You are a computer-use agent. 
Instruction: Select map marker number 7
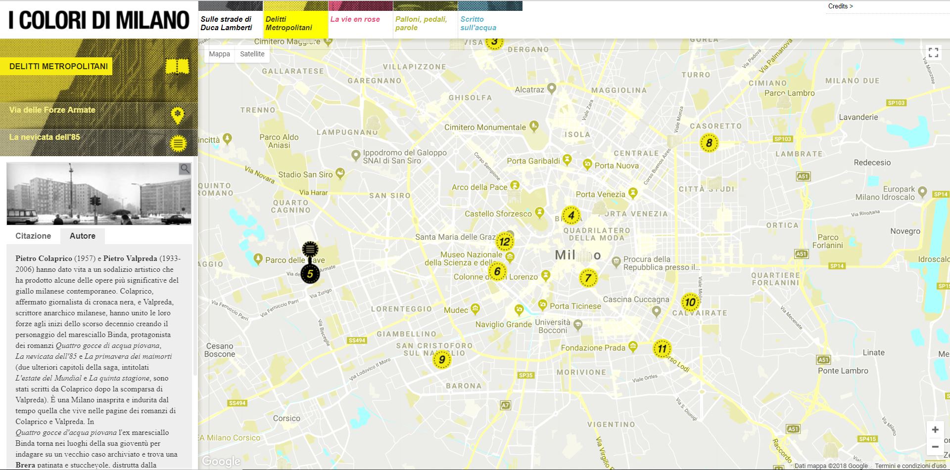point(588,278)
